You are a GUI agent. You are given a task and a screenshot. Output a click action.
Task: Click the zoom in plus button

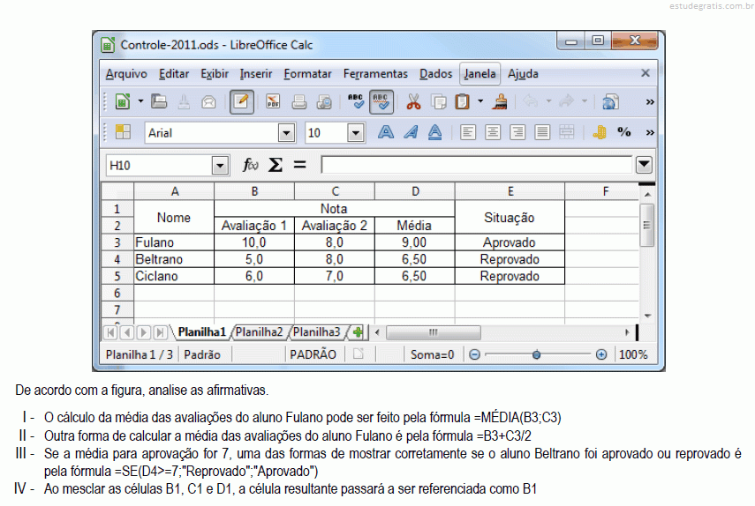601,354
